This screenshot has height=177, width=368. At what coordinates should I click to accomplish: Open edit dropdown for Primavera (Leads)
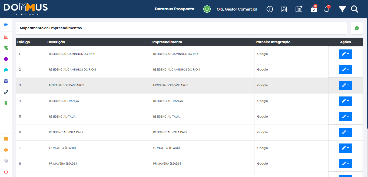(x=345, y=164)
